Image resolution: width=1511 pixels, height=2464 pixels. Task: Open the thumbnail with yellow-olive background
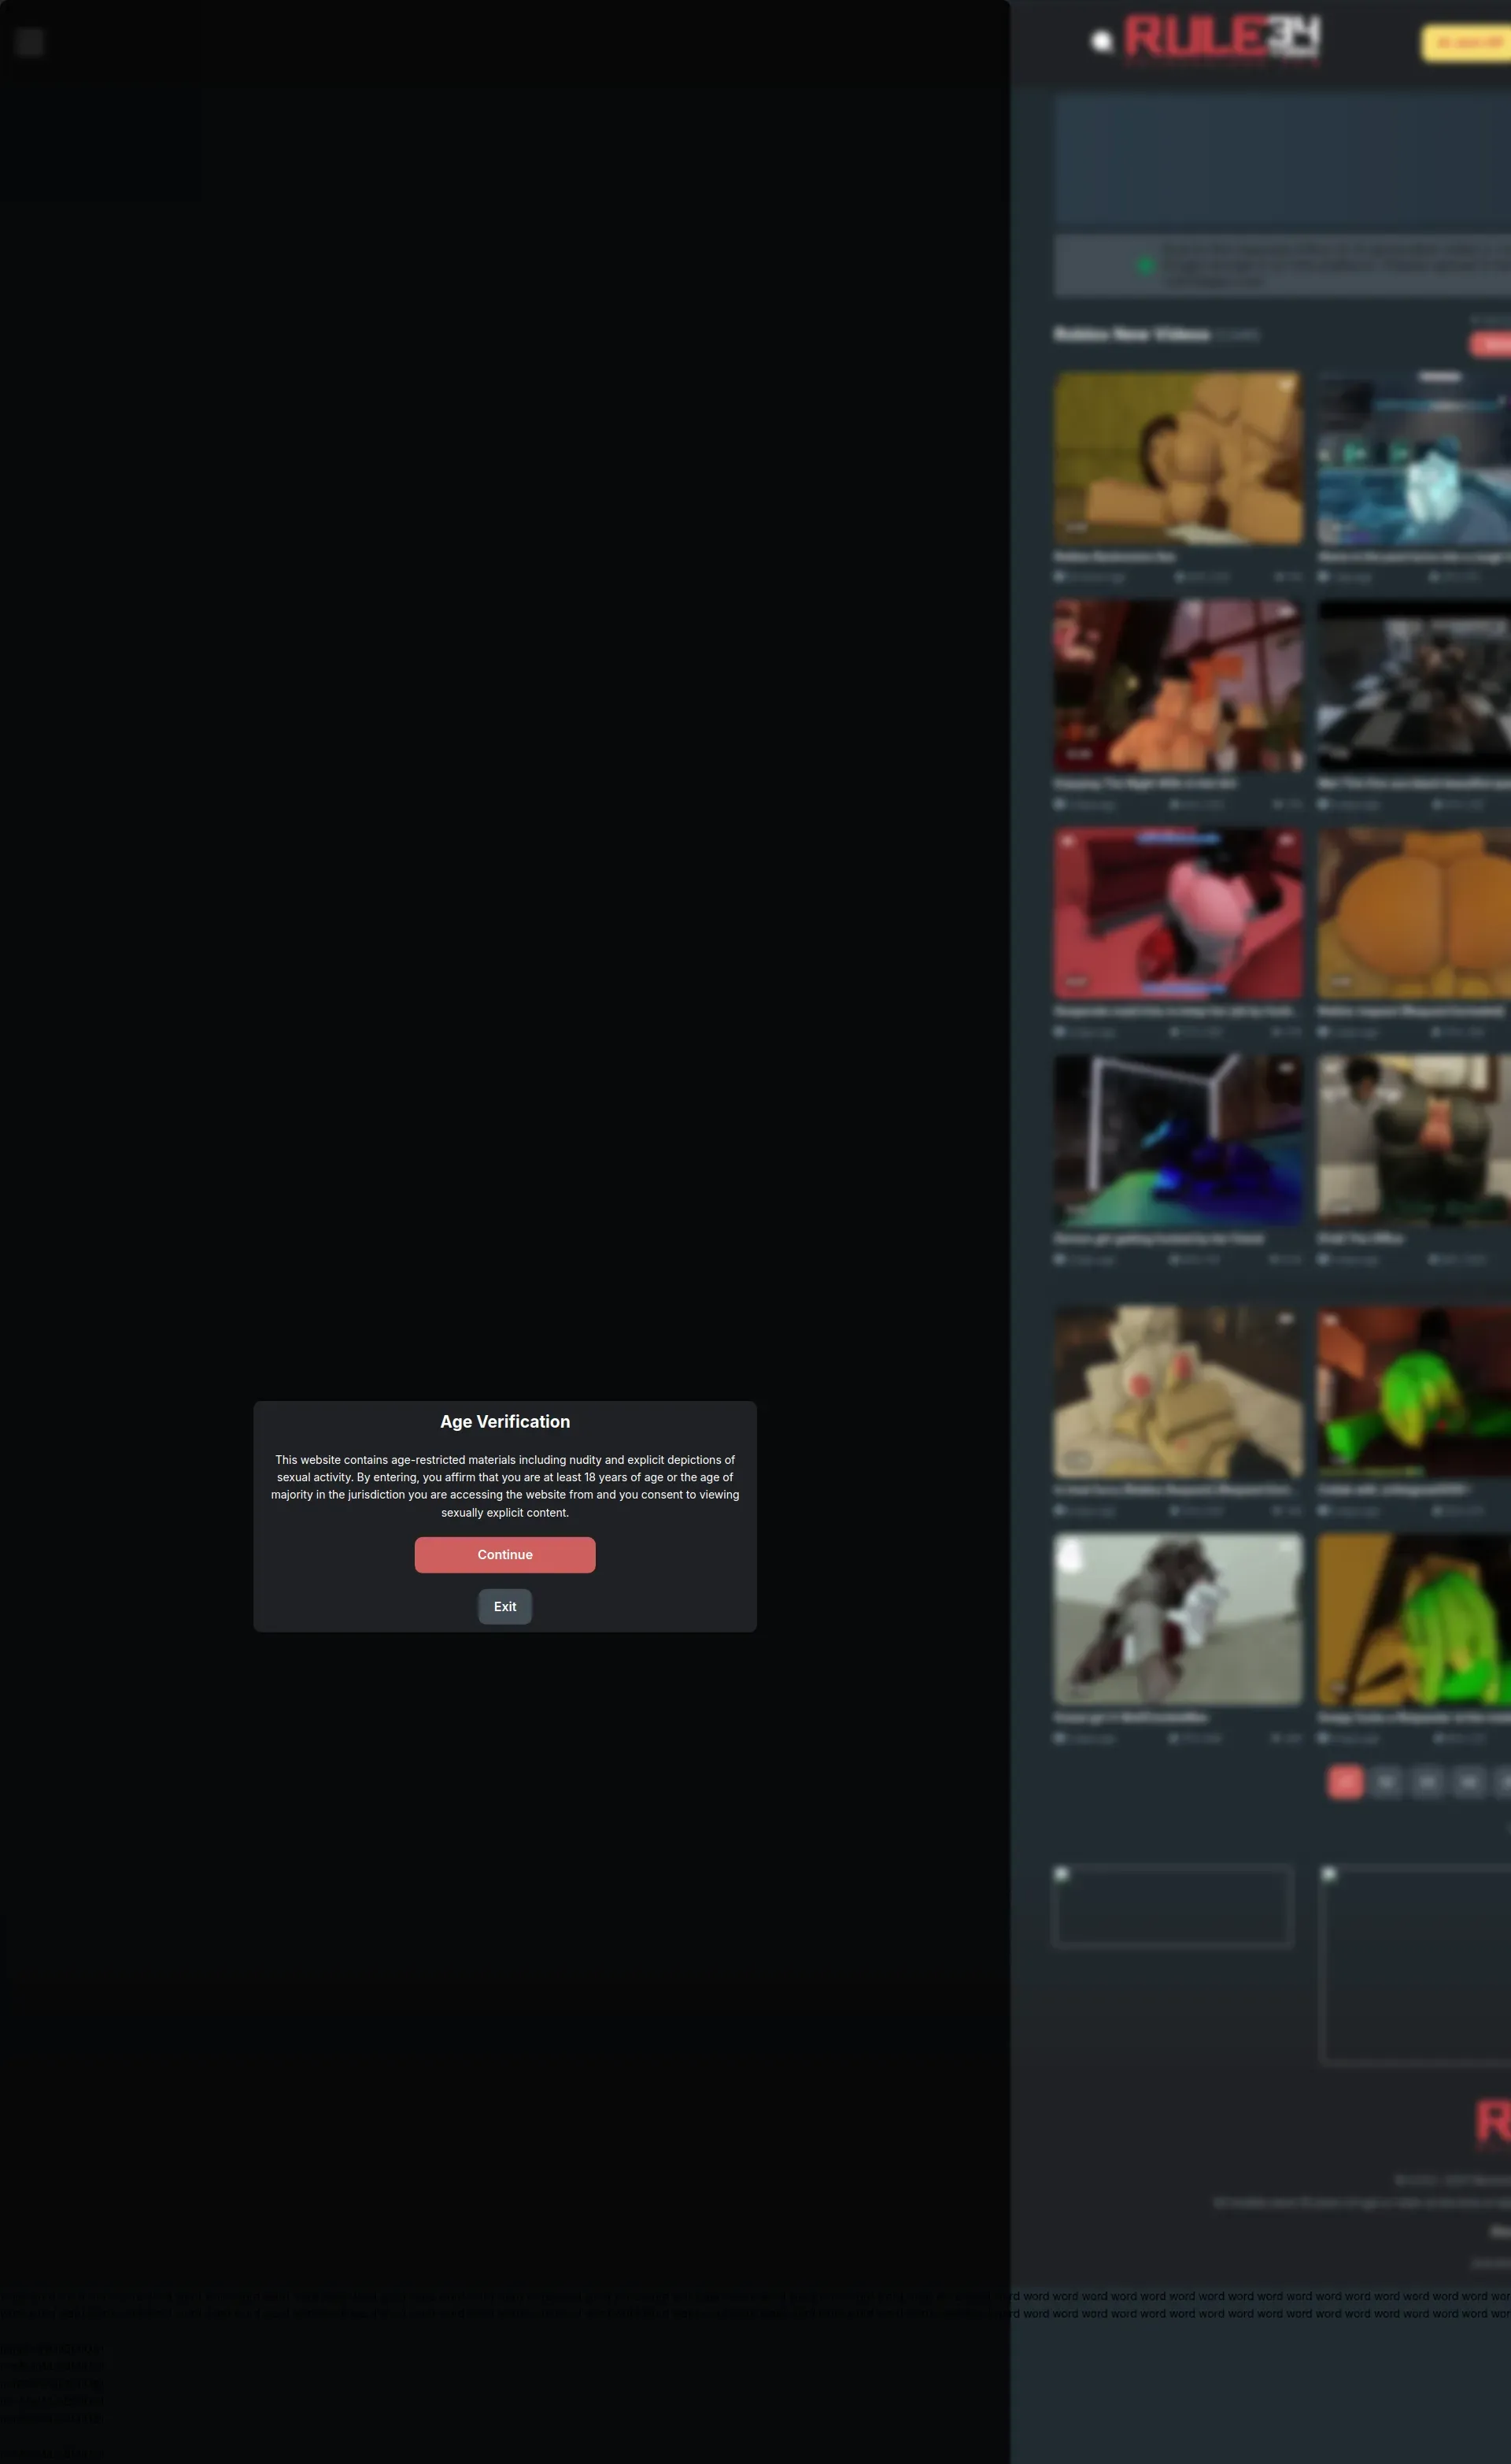coord(1177,458)
